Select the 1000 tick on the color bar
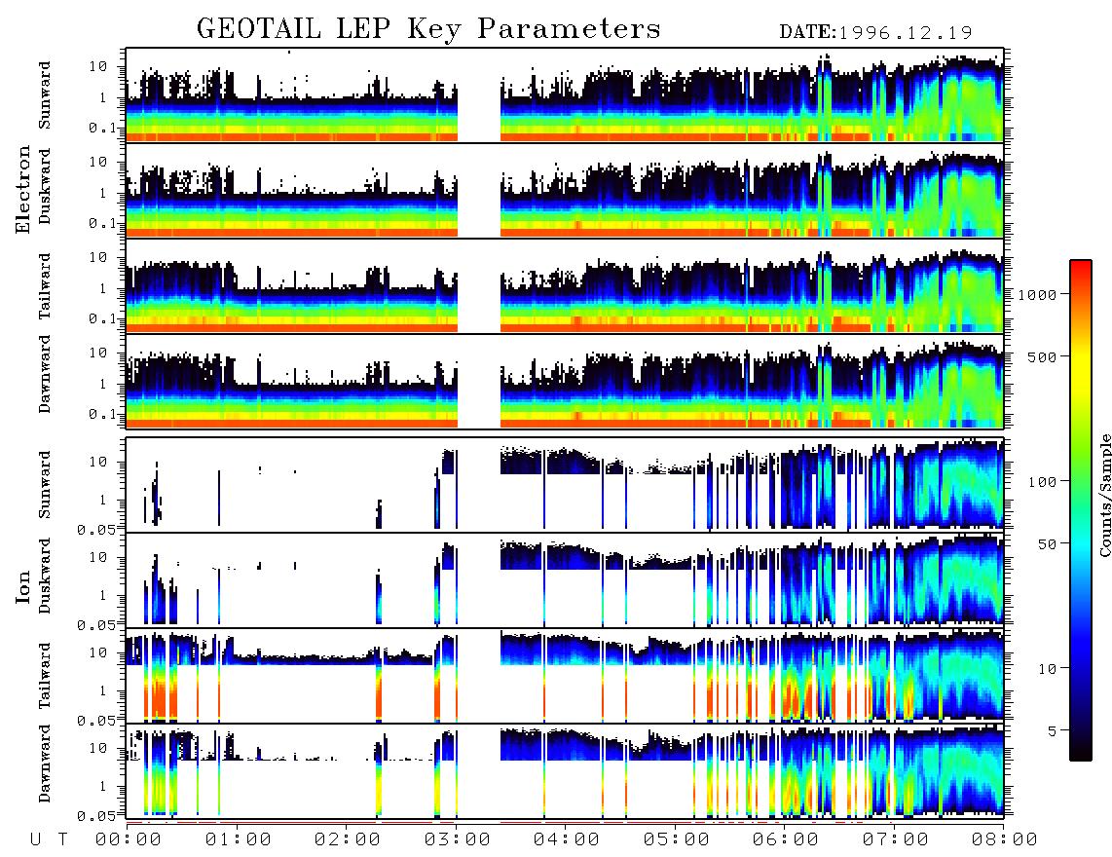1112x857 pixels. pos(1037,294)
